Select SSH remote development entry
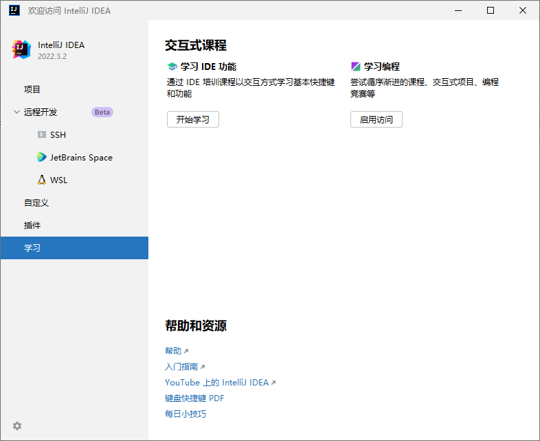The image size is (540, 441). click(74, 134)
